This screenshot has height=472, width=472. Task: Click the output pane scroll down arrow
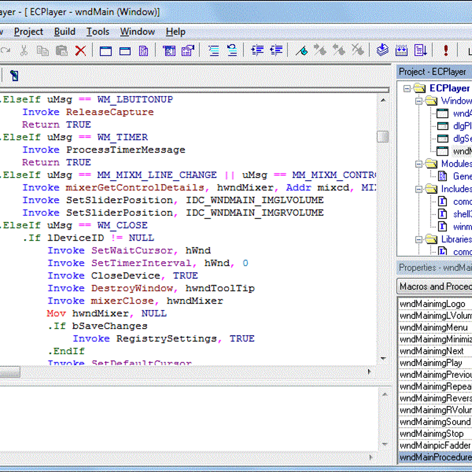tap(385, 444)
